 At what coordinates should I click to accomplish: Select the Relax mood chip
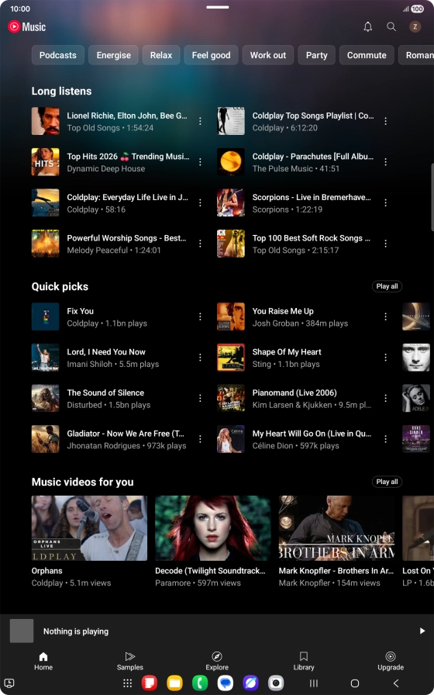161,55
